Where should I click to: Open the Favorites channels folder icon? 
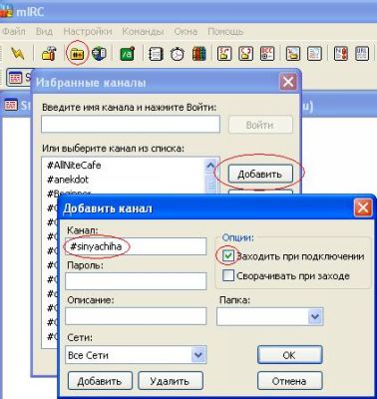pyautogui.click(x=77, y=54)
